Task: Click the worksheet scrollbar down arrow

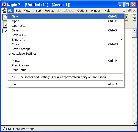Action: coord(134,123)
